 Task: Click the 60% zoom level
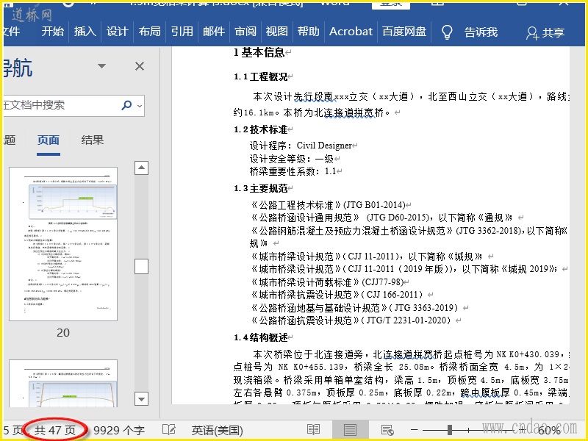point(550,430)
